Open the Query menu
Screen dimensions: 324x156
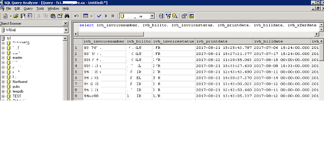click(28, 8)
